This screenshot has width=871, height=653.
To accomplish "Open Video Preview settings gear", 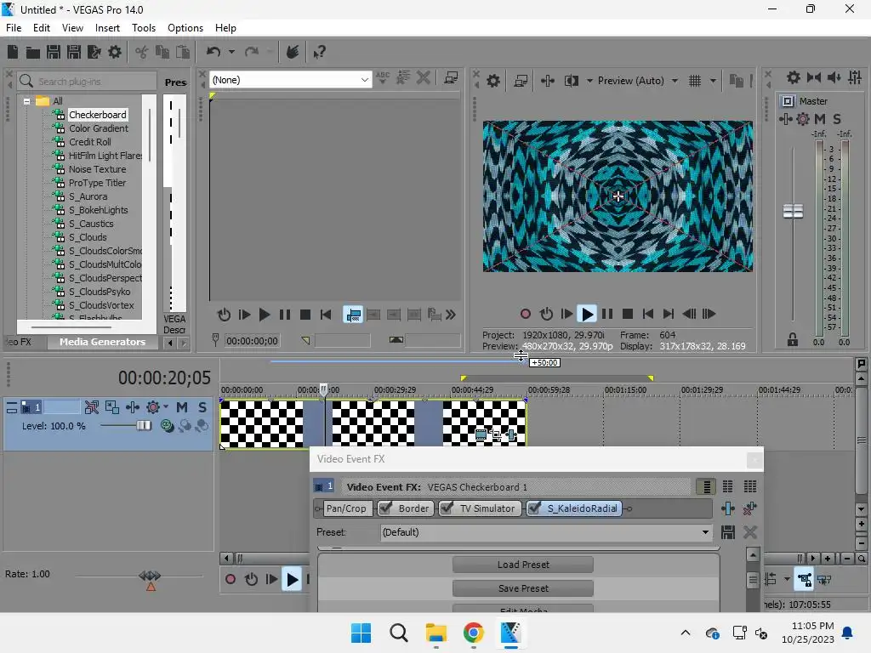I will [492, 81].
